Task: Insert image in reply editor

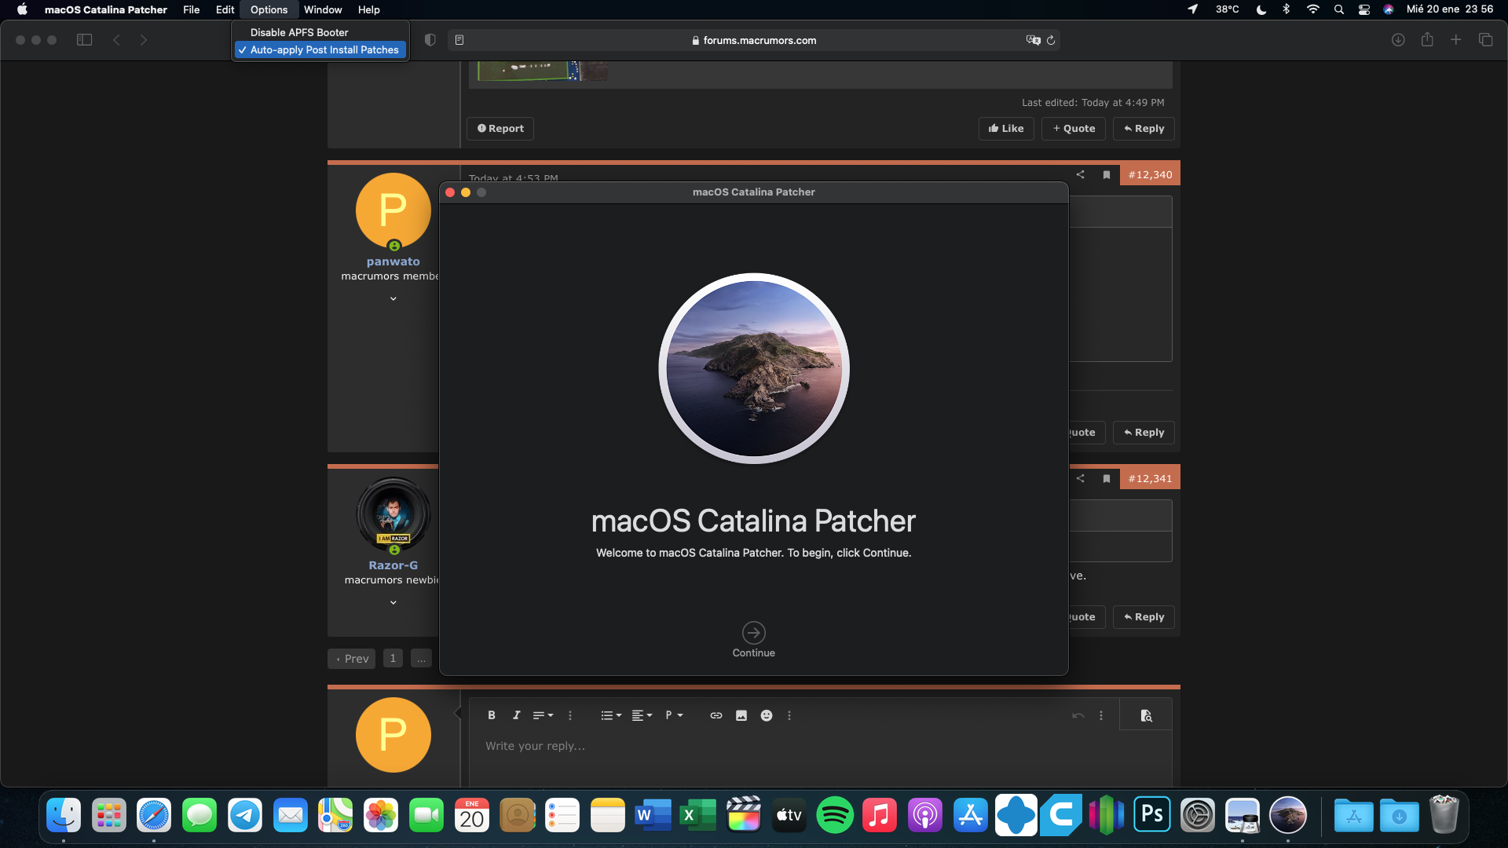Action: 741,715
